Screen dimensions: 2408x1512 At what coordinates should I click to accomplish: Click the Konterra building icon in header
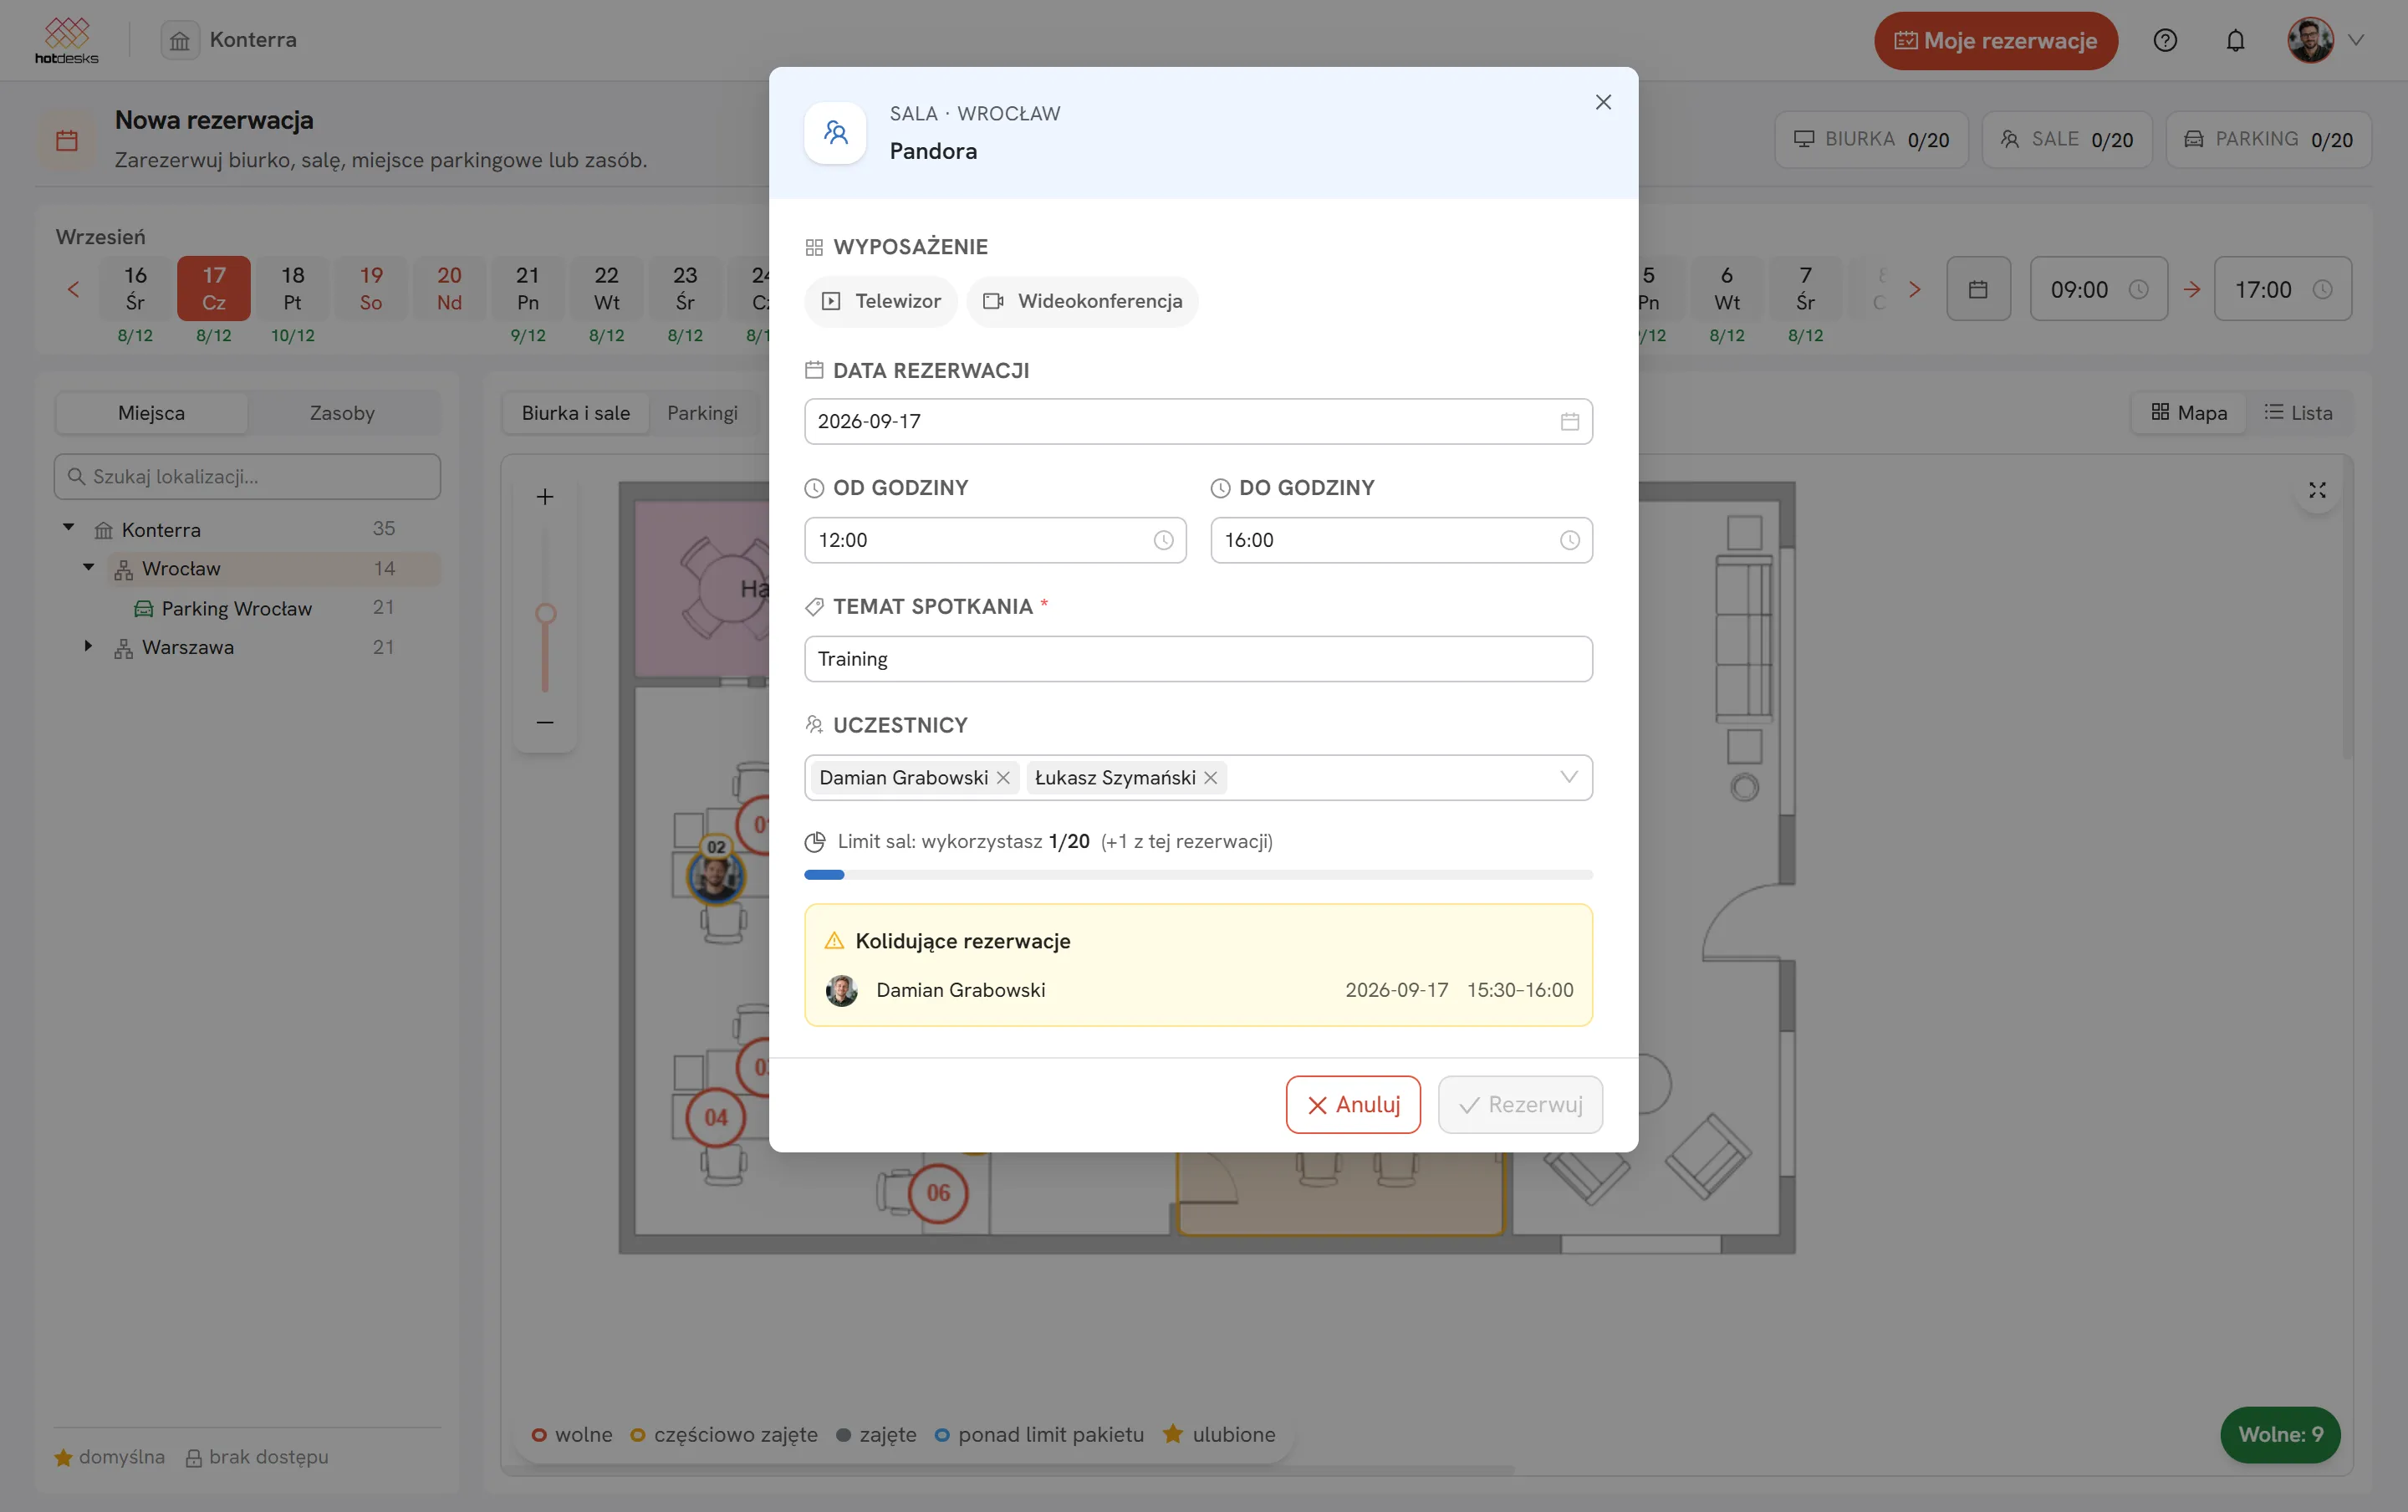click(180, 41)
